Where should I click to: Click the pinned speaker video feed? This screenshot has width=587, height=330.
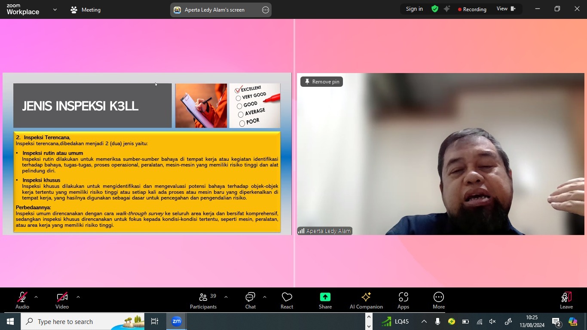tap(440, 154)
